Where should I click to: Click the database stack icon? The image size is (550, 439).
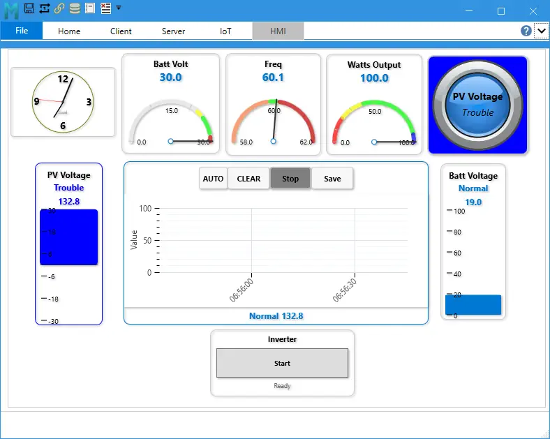coord(75,8)
